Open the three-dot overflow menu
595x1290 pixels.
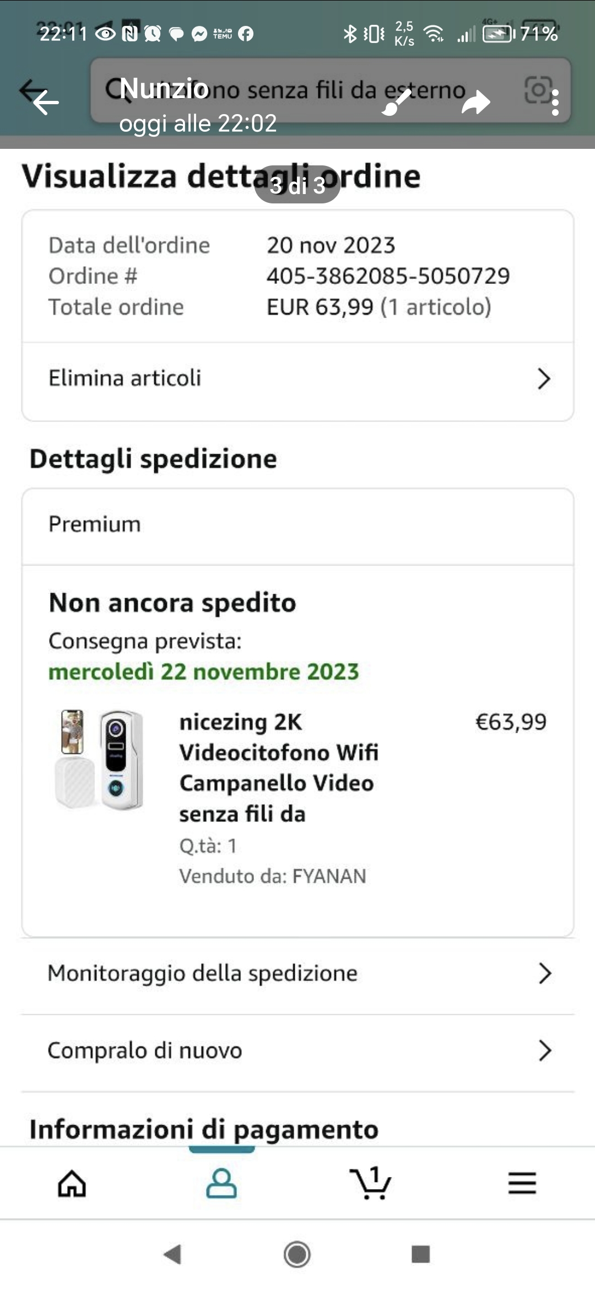point(555,103)
